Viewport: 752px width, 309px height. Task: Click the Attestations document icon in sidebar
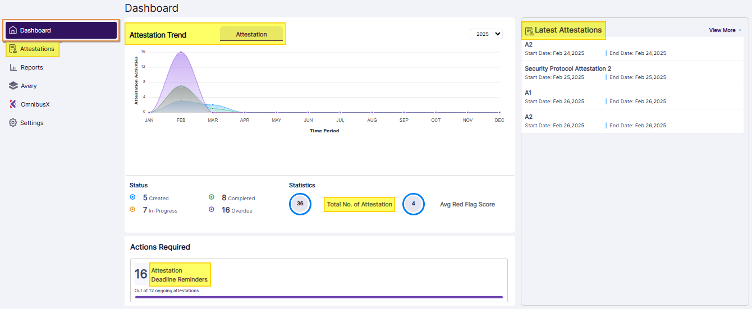coord(13,49)
